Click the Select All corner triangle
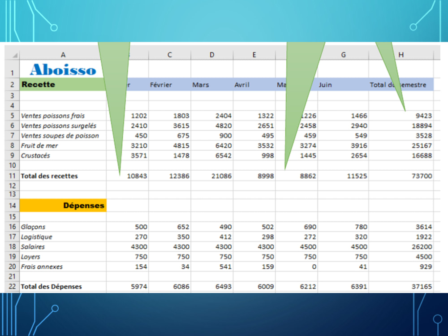The image size is (448, 336). [15, 55]
